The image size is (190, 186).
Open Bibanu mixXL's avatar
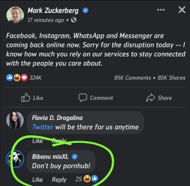coord(15,160)
